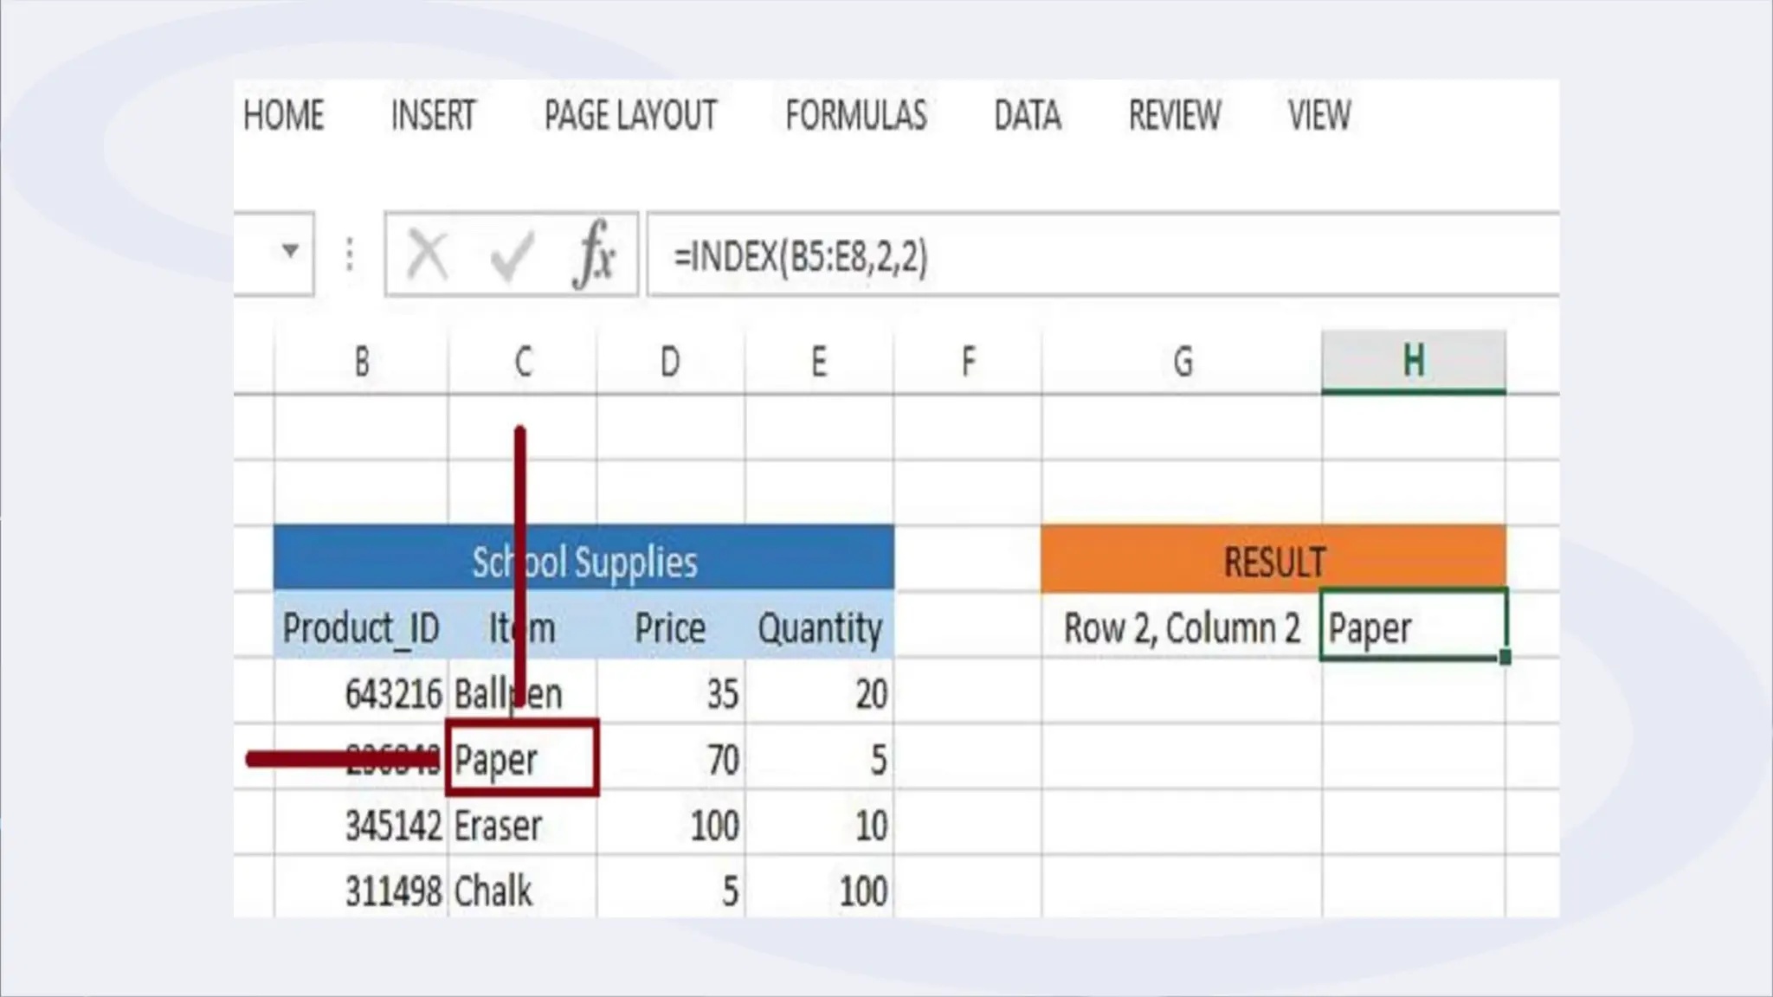The image size is (1773, 997).
Task: Click the Cancel X formula icon
Action: [x=427, y=254]
